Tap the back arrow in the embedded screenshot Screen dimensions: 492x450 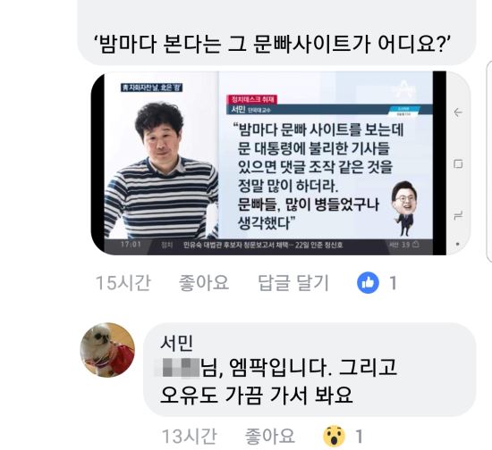(x=458, y=112)
